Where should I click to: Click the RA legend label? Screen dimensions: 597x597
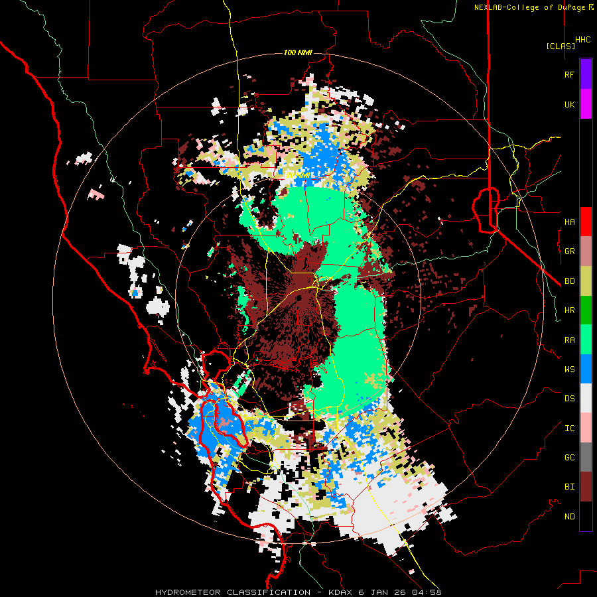569,340
